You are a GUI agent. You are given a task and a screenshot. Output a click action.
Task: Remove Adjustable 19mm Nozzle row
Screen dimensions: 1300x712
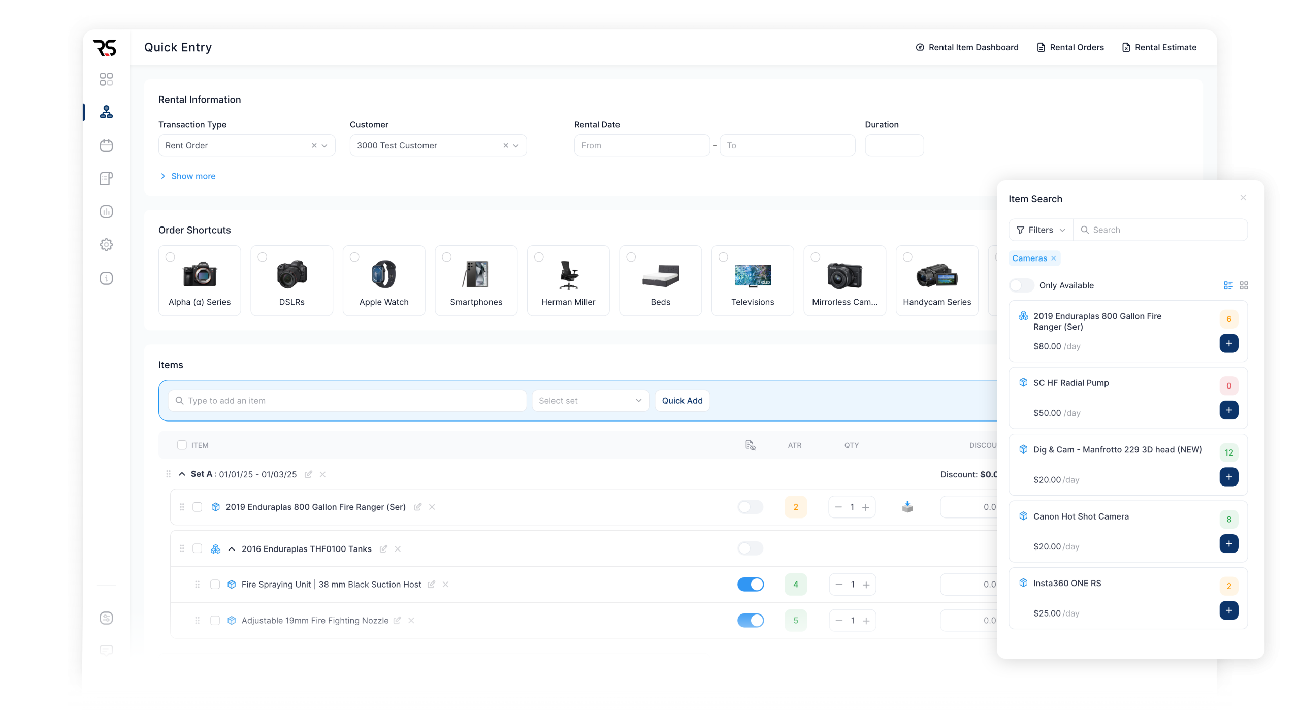tap(411, 620)
